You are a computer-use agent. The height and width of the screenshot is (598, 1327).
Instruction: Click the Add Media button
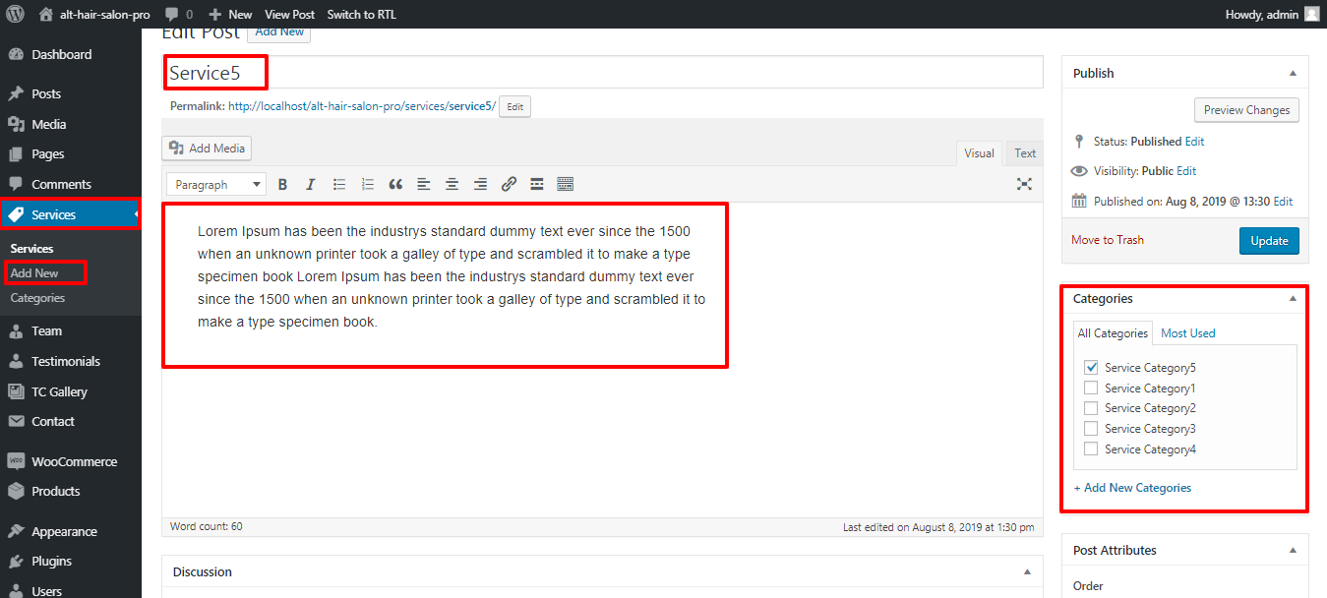(207, 149)
